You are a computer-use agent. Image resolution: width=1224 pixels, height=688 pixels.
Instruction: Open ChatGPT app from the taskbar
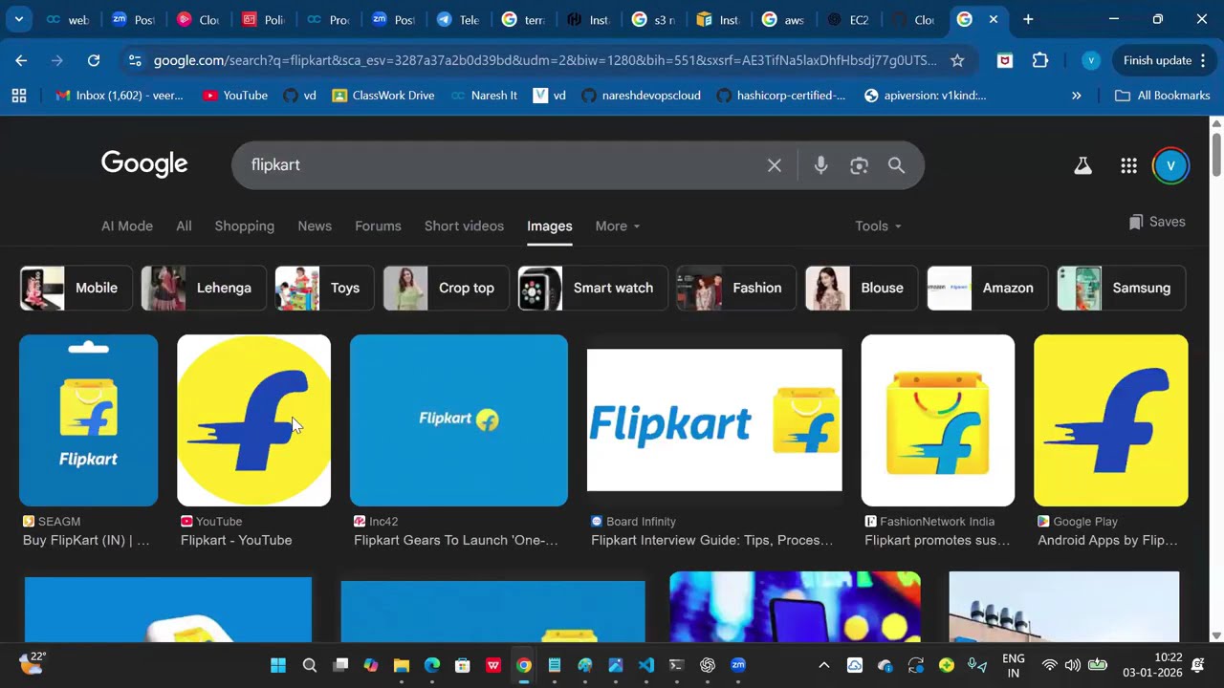[x=708, y=665]
